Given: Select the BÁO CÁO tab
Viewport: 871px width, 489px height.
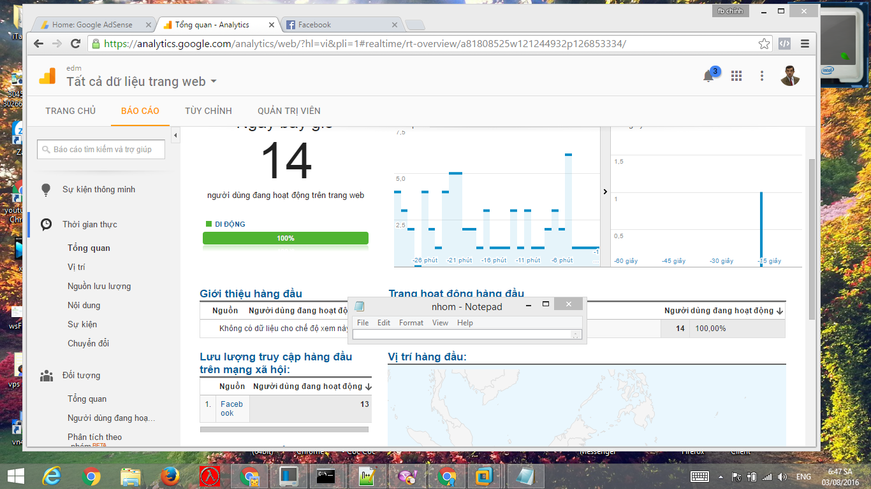Looking at the screenshot, I should (140, 111).
